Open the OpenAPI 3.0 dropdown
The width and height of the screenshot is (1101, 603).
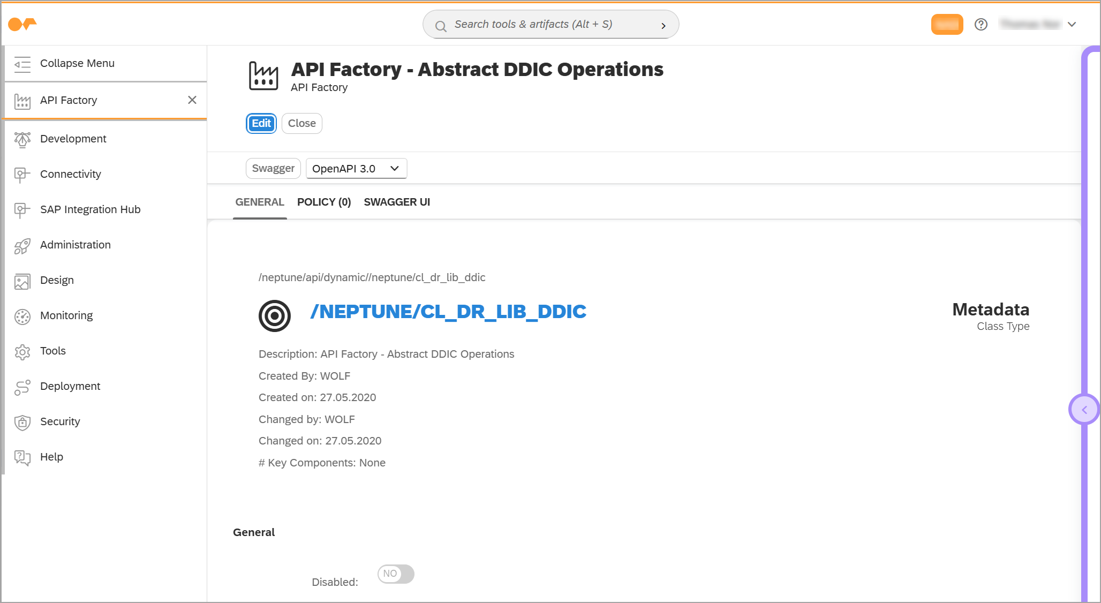point(356,168)
